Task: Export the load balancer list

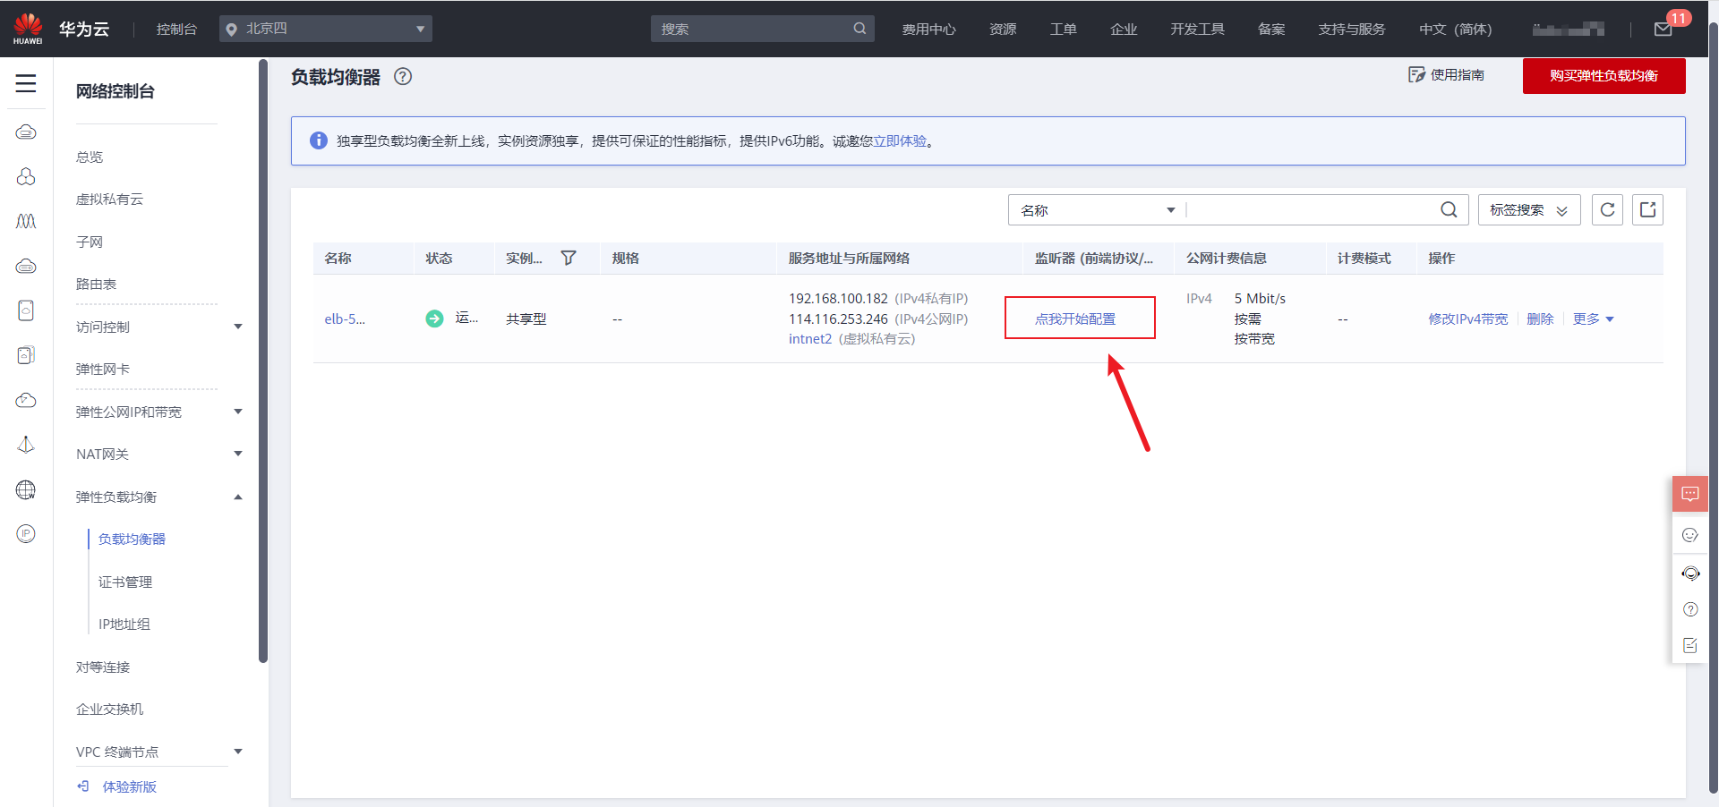Action: tap(1647, 209)
